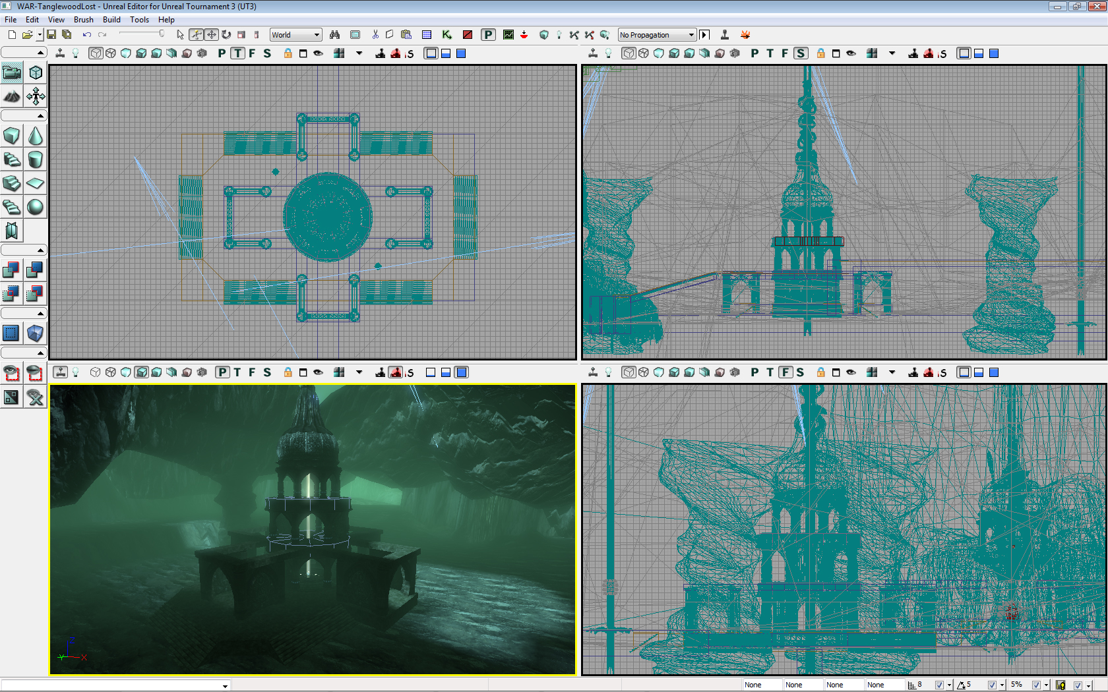
Task: Select the Sphere brush builder
Action: point(36,207)
